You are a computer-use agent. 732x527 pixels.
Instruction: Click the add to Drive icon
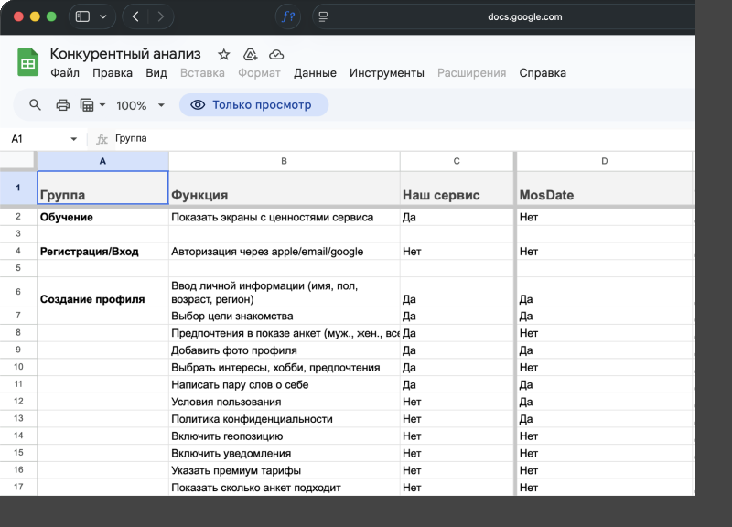point(250,55)
